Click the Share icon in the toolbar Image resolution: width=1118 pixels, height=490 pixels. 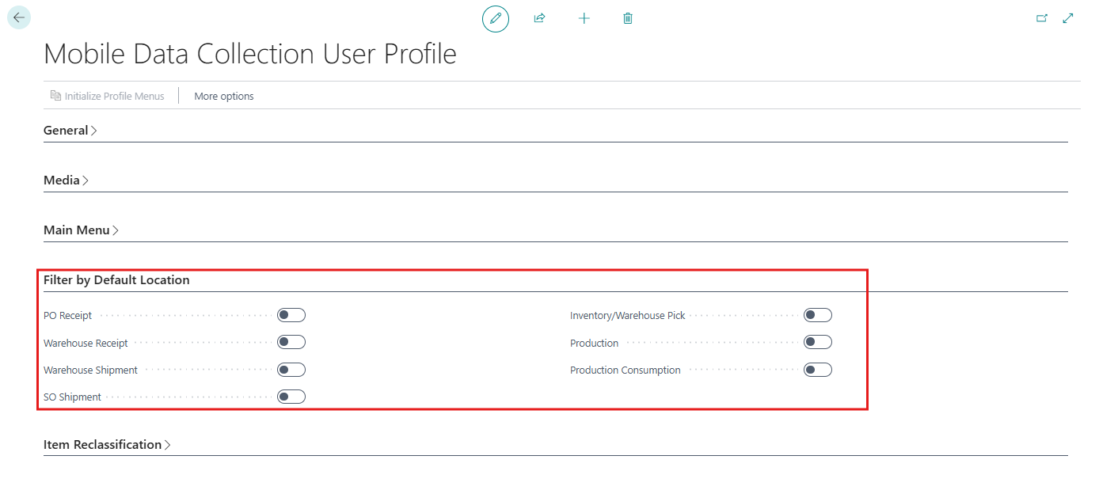point(539,18)
